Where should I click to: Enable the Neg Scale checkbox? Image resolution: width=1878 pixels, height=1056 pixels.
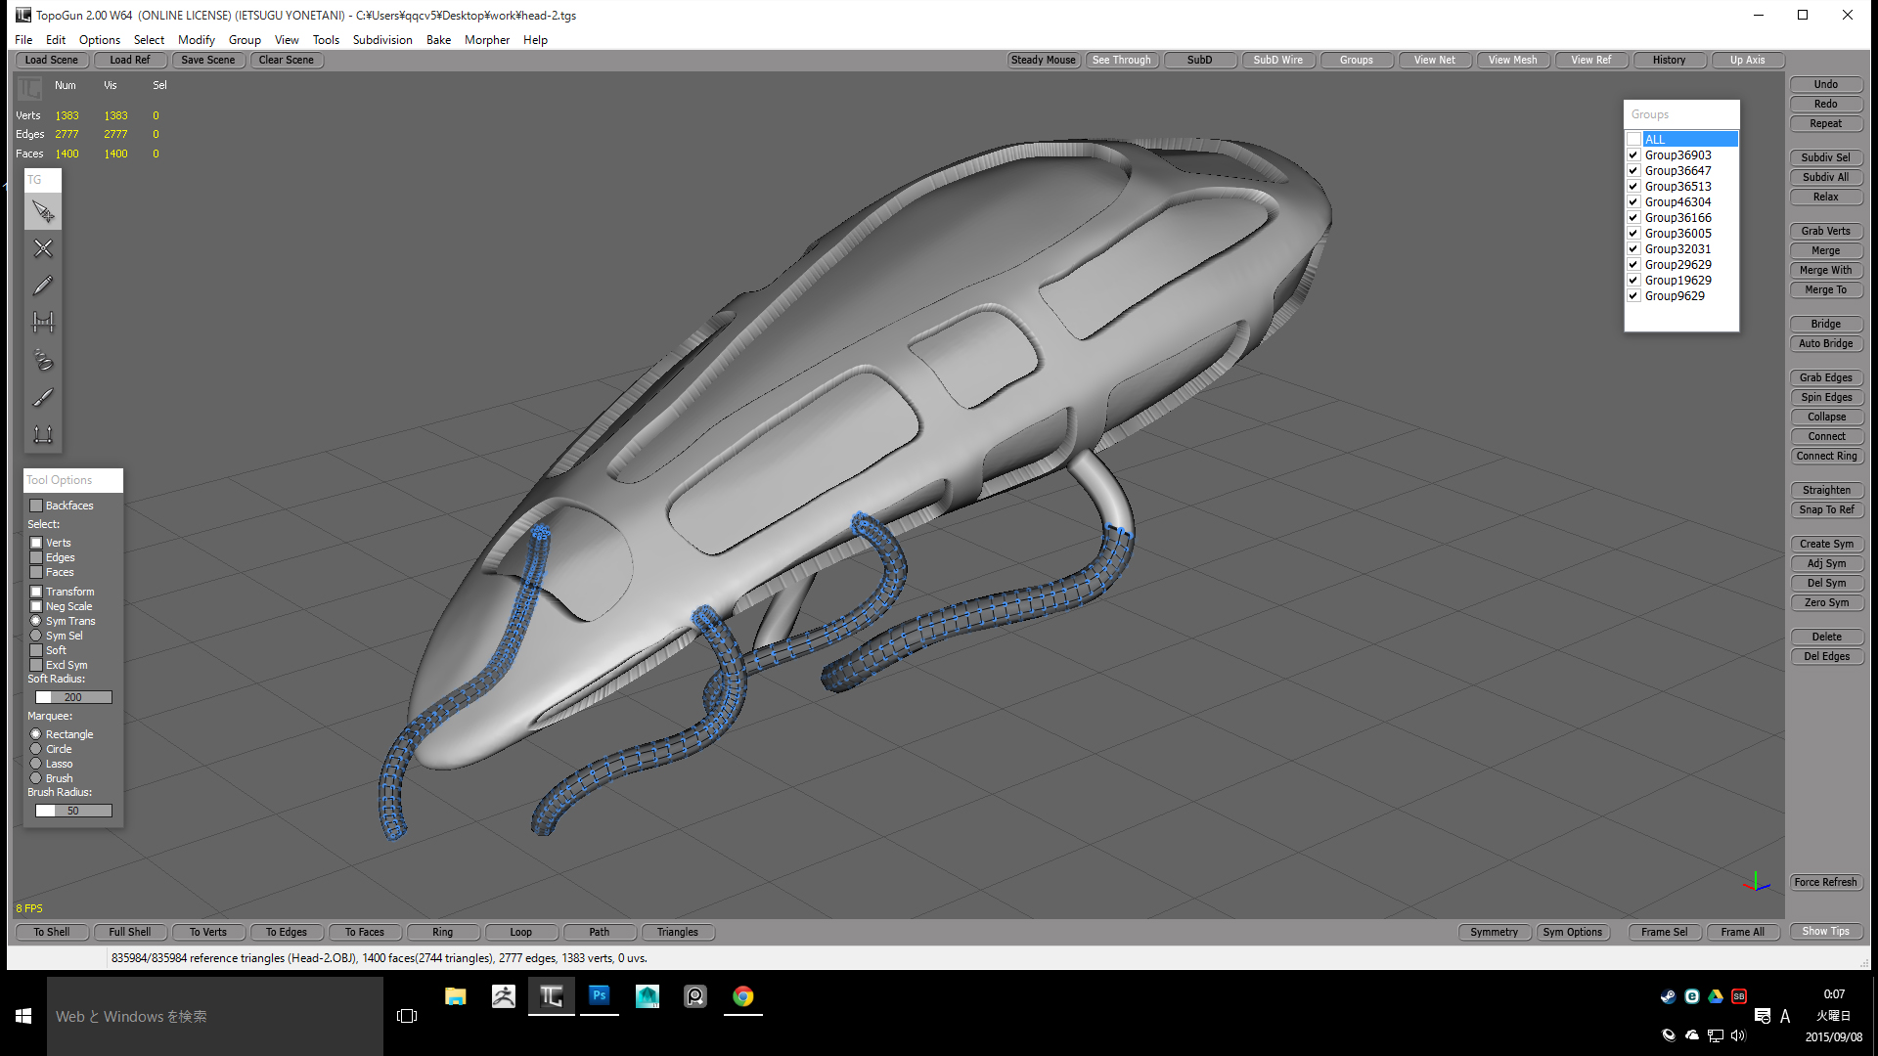pyautogui.click(x=36, y=606)
